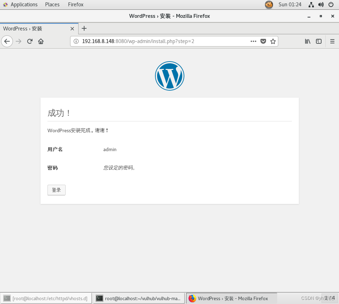Close the WordPress 安装 tab
The height and width of the screenshot is (304, 339).
[x=72, y=29]
